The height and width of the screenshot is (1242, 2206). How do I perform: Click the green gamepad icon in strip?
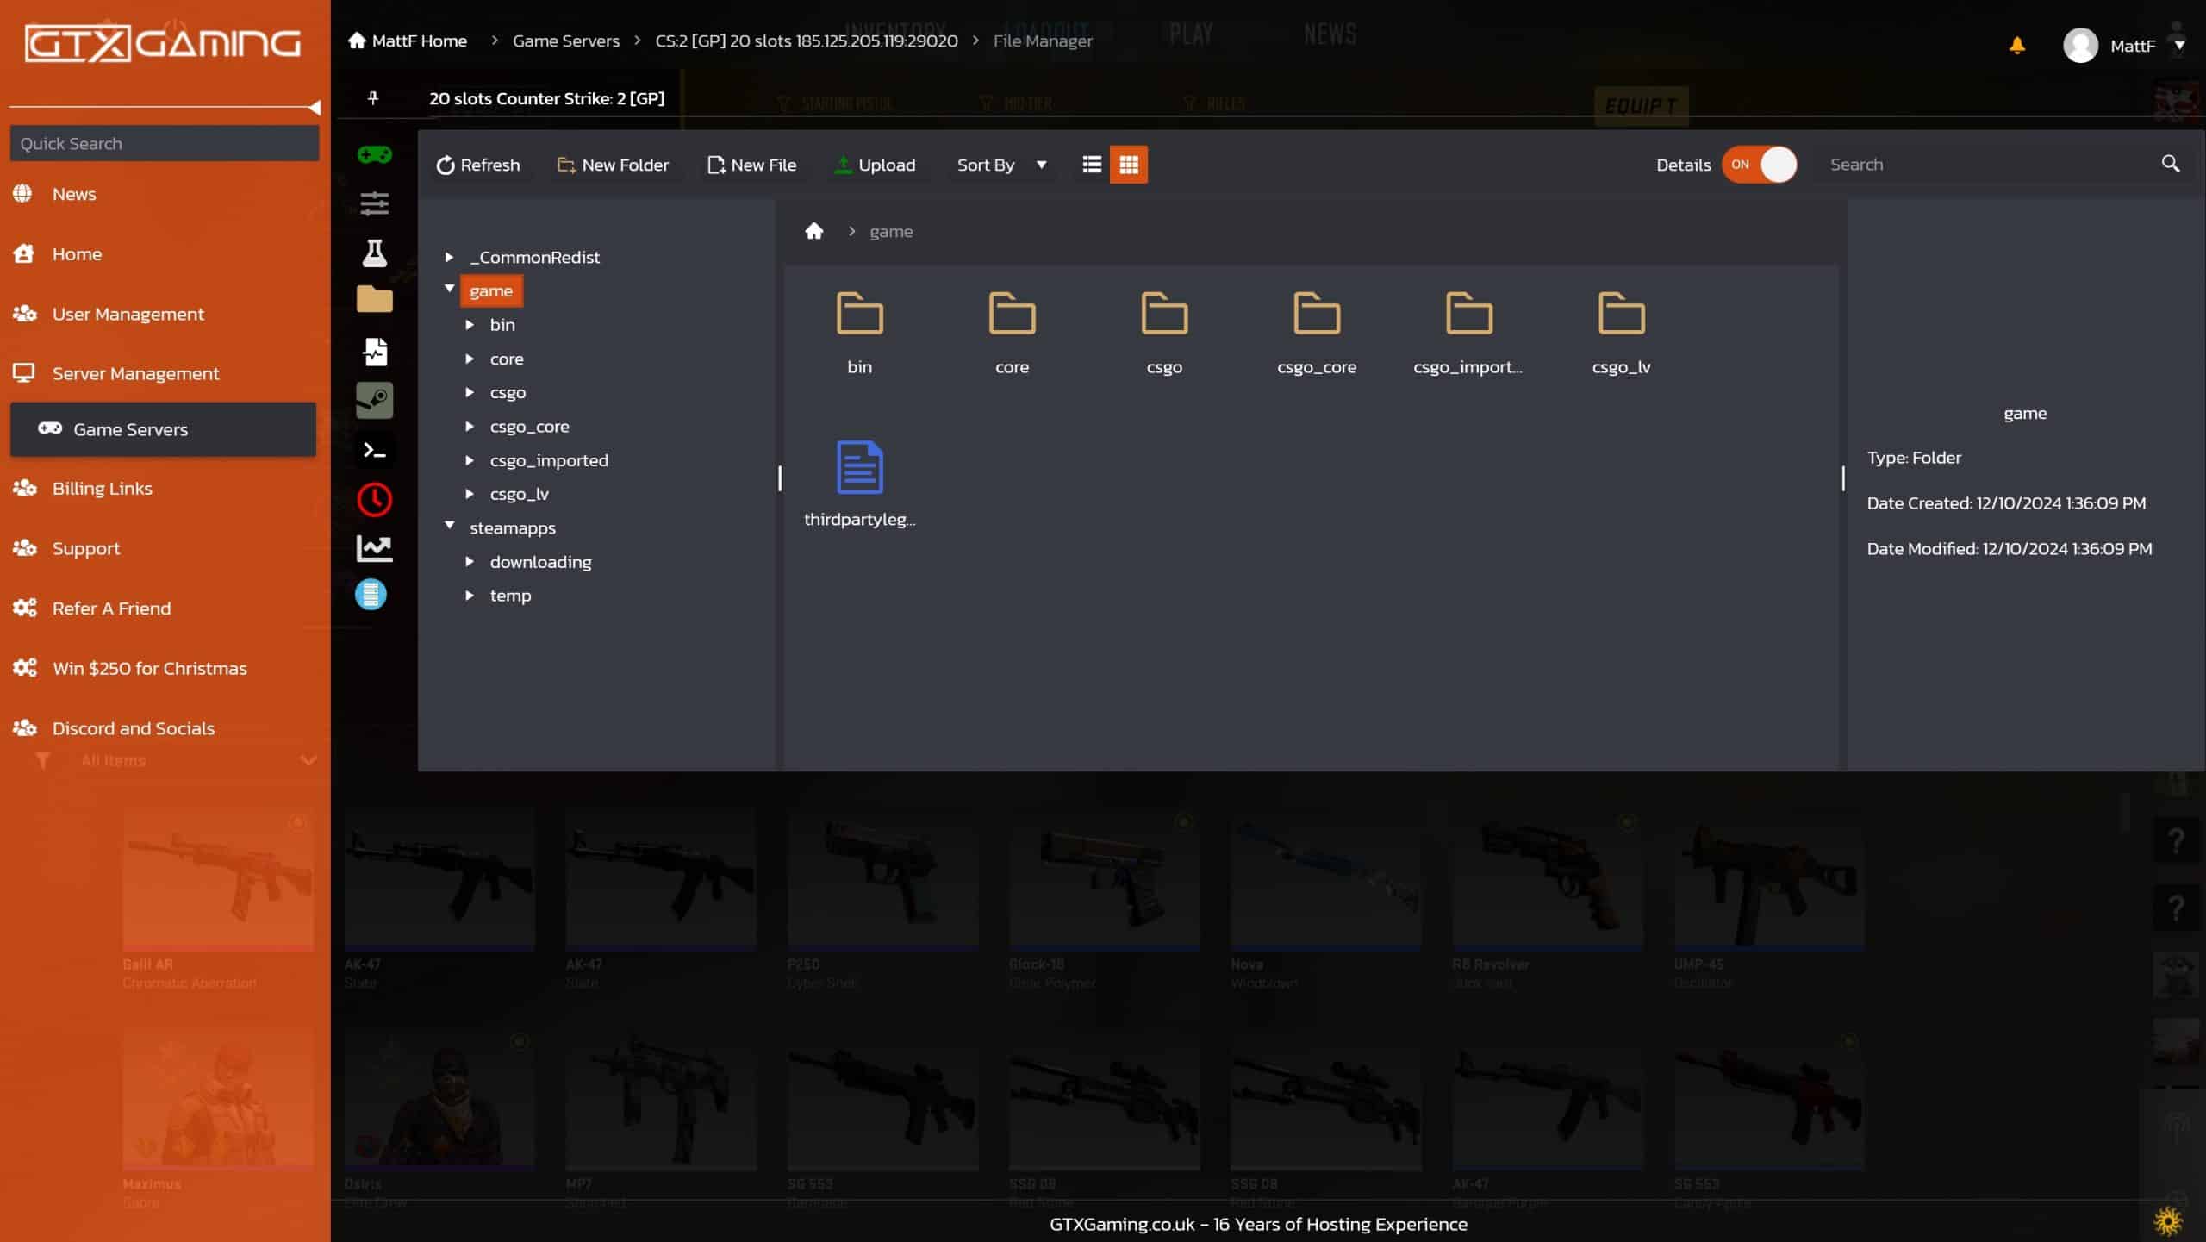(374, 155)
